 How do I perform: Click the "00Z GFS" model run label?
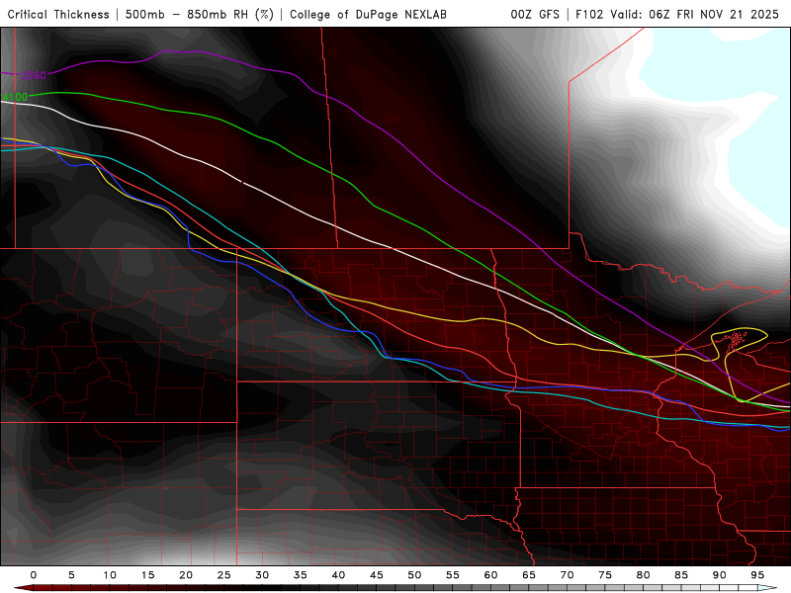click(x=535, y=14)
